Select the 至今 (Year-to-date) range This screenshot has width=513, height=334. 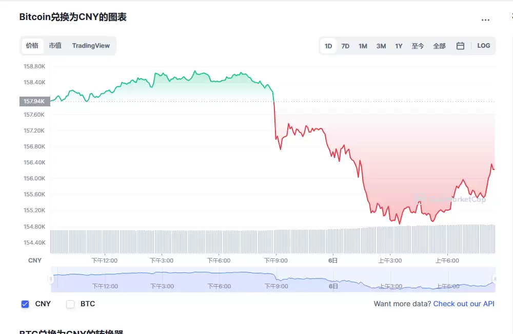(x=418, y=46)
